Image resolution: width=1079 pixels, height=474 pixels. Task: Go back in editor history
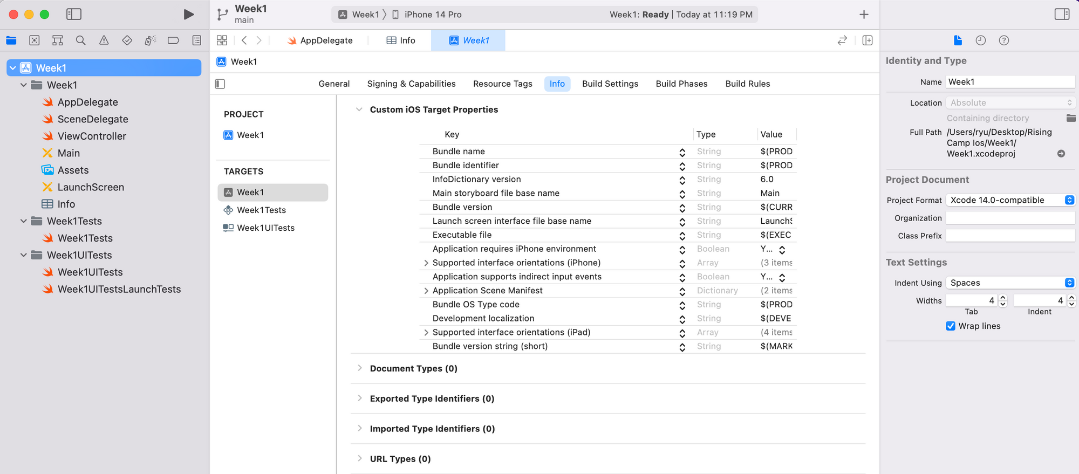[x=244, y=40]
